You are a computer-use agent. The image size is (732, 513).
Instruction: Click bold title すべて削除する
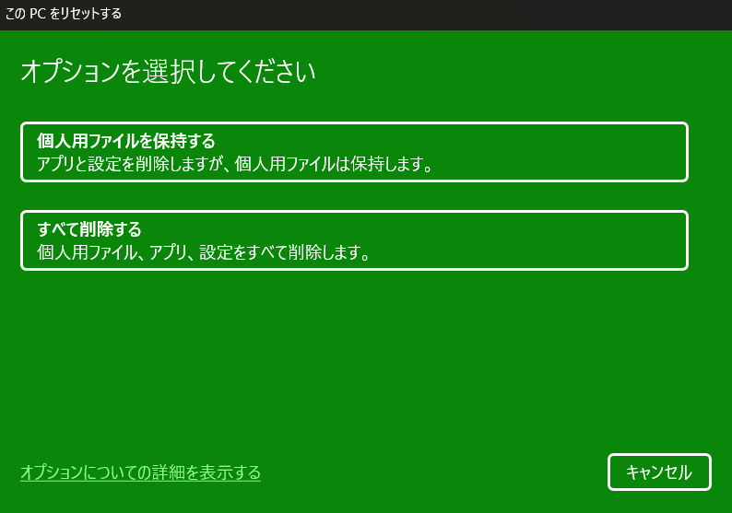tap(89, 229)
